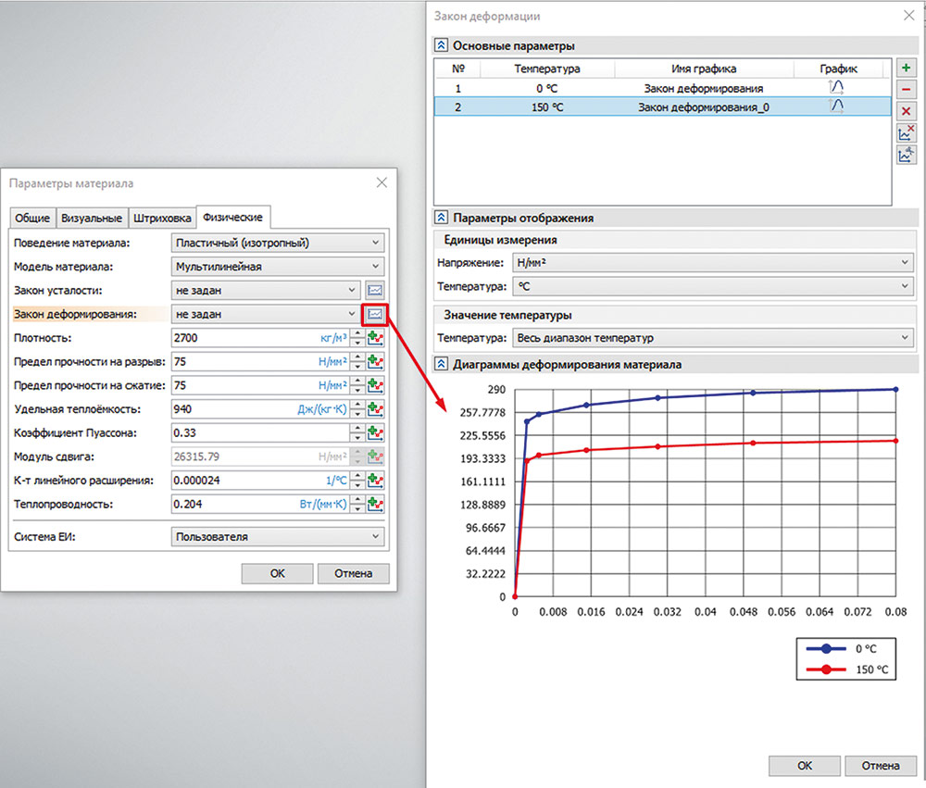Open the Штриховка tab

(162, 219)
